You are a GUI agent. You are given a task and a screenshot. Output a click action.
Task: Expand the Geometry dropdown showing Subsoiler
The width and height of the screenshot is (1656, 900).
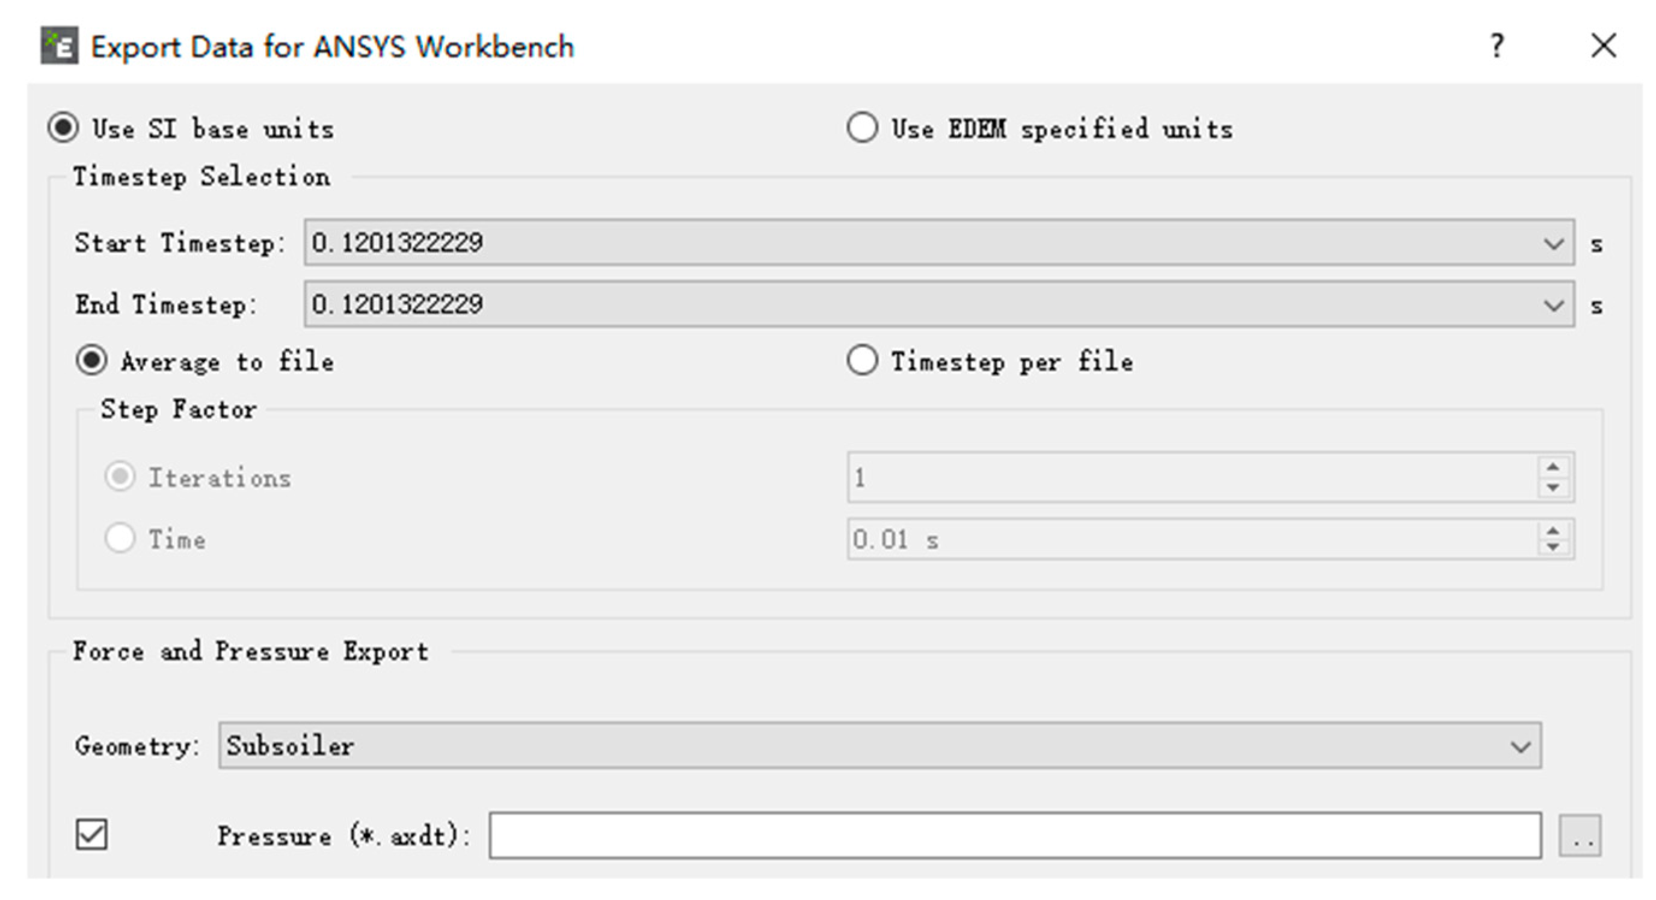coord(1519,746)
